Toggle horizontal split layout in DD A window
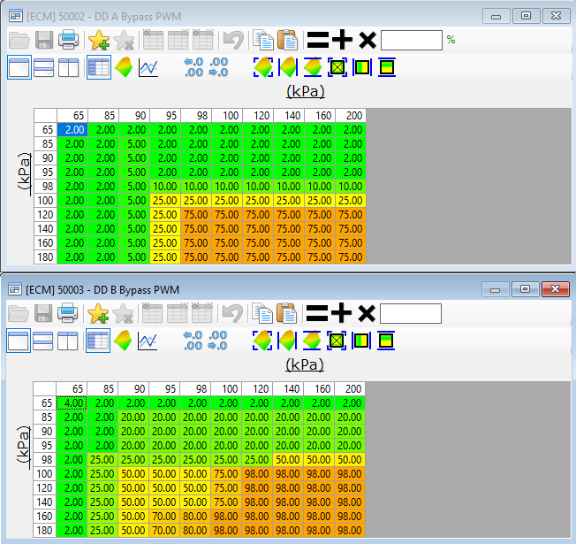Viewport: 576px width, 544px height. (x=44, y=68)
